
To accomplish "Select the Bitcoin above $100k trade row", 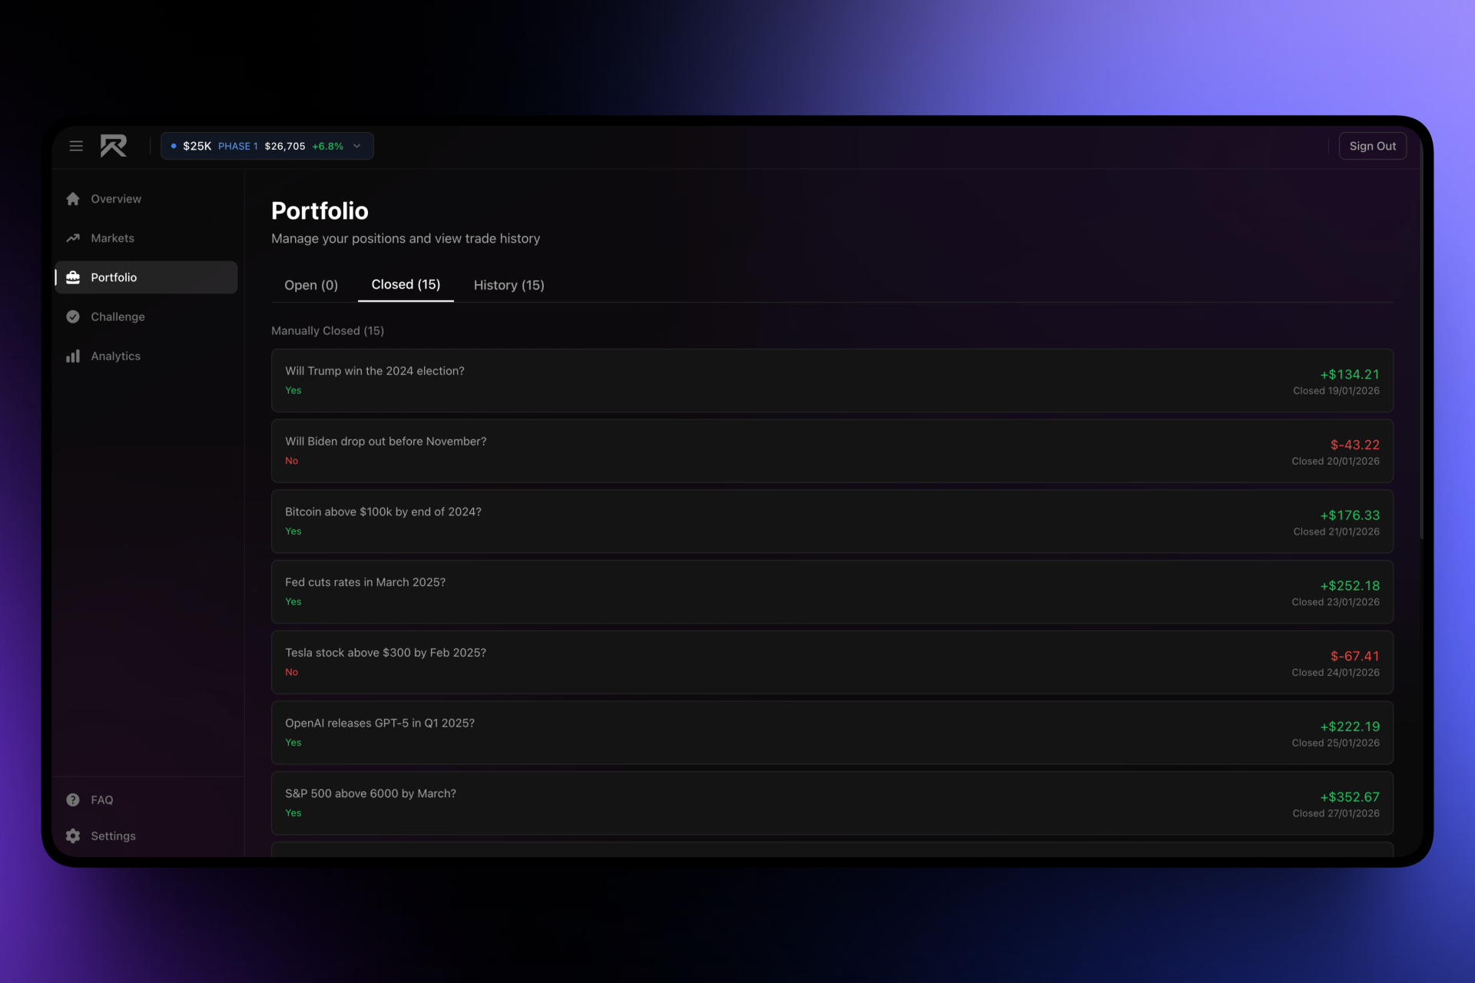I will (830, 521).
